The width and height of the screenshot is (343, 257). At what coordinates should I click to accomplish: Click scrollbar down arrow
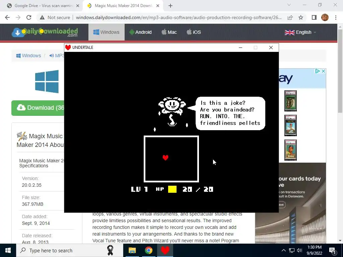click(x=340, y=241)
